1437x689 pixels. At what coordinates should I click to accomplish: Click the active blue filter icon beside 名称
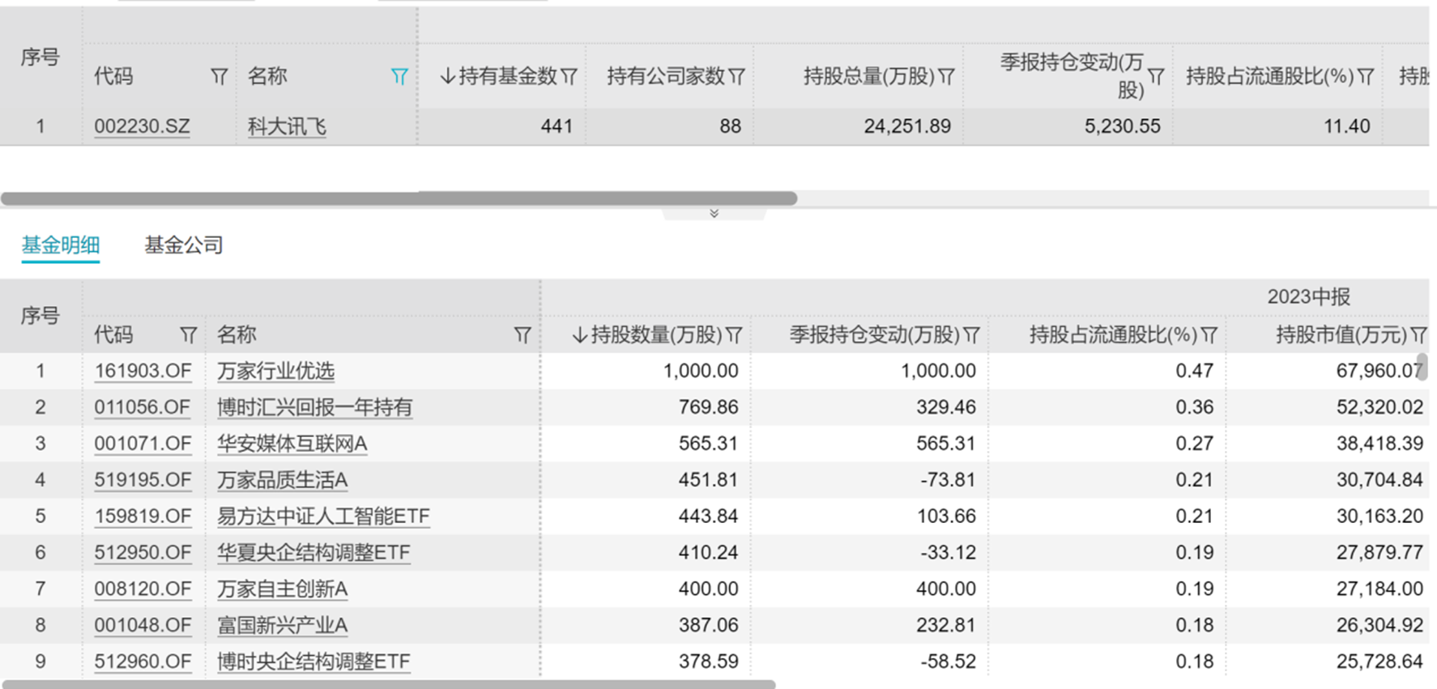[399, 77]
